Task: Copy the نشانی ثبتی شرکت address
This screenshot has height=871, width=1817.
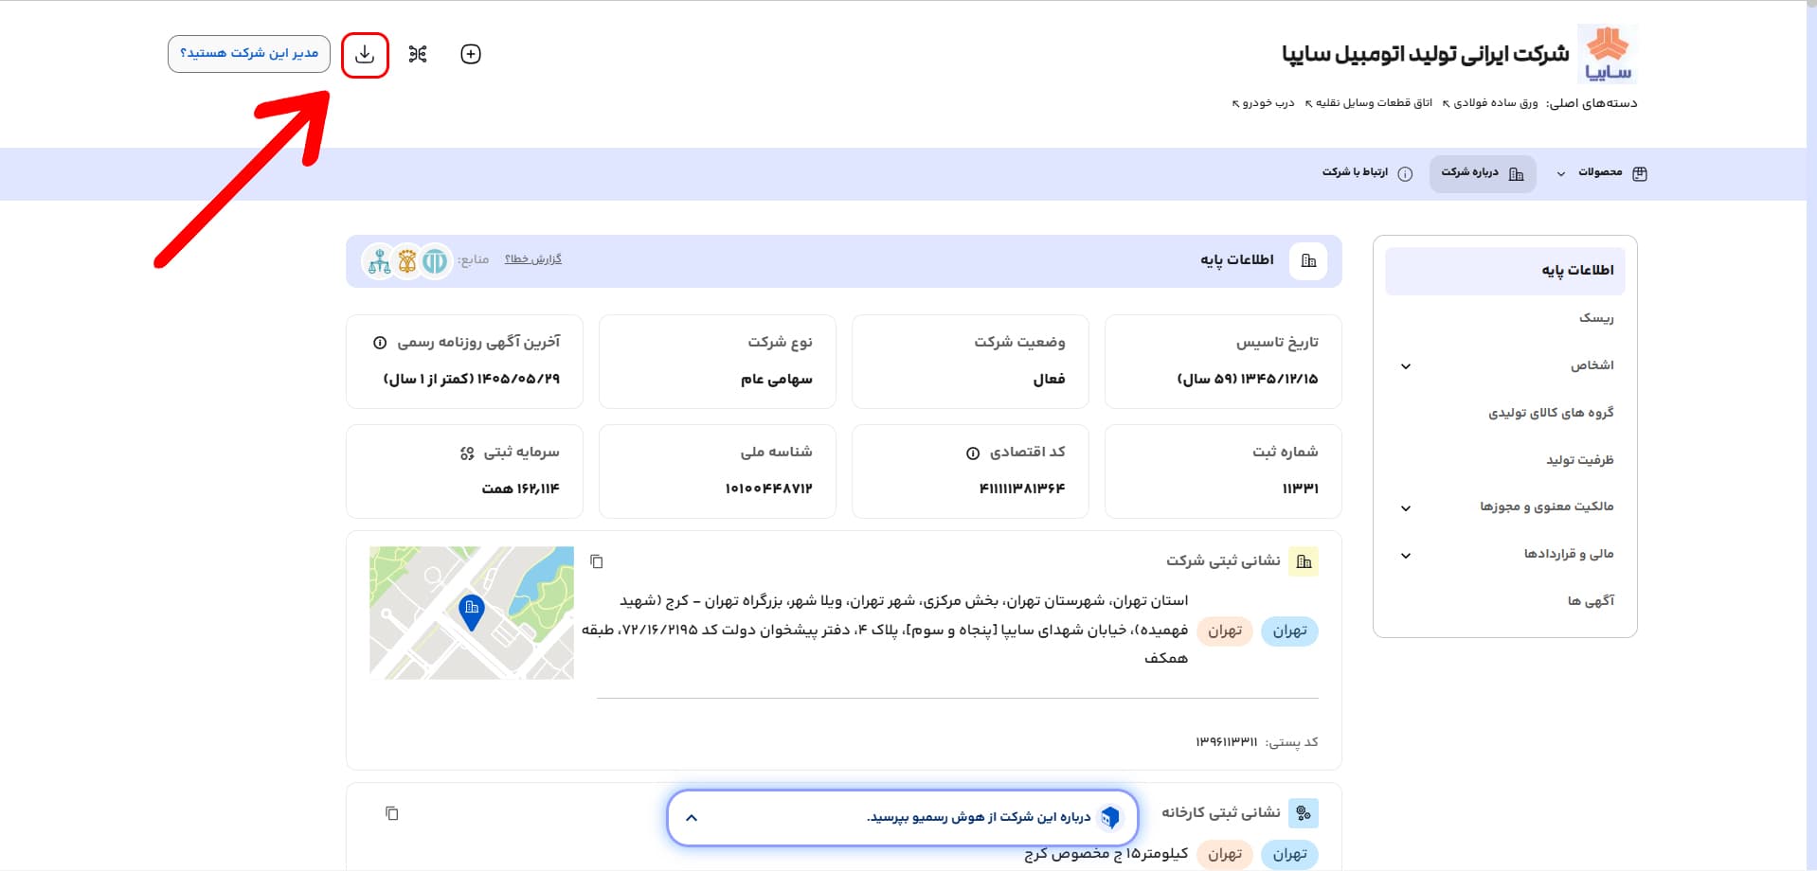Action: (x=597, y=561)
